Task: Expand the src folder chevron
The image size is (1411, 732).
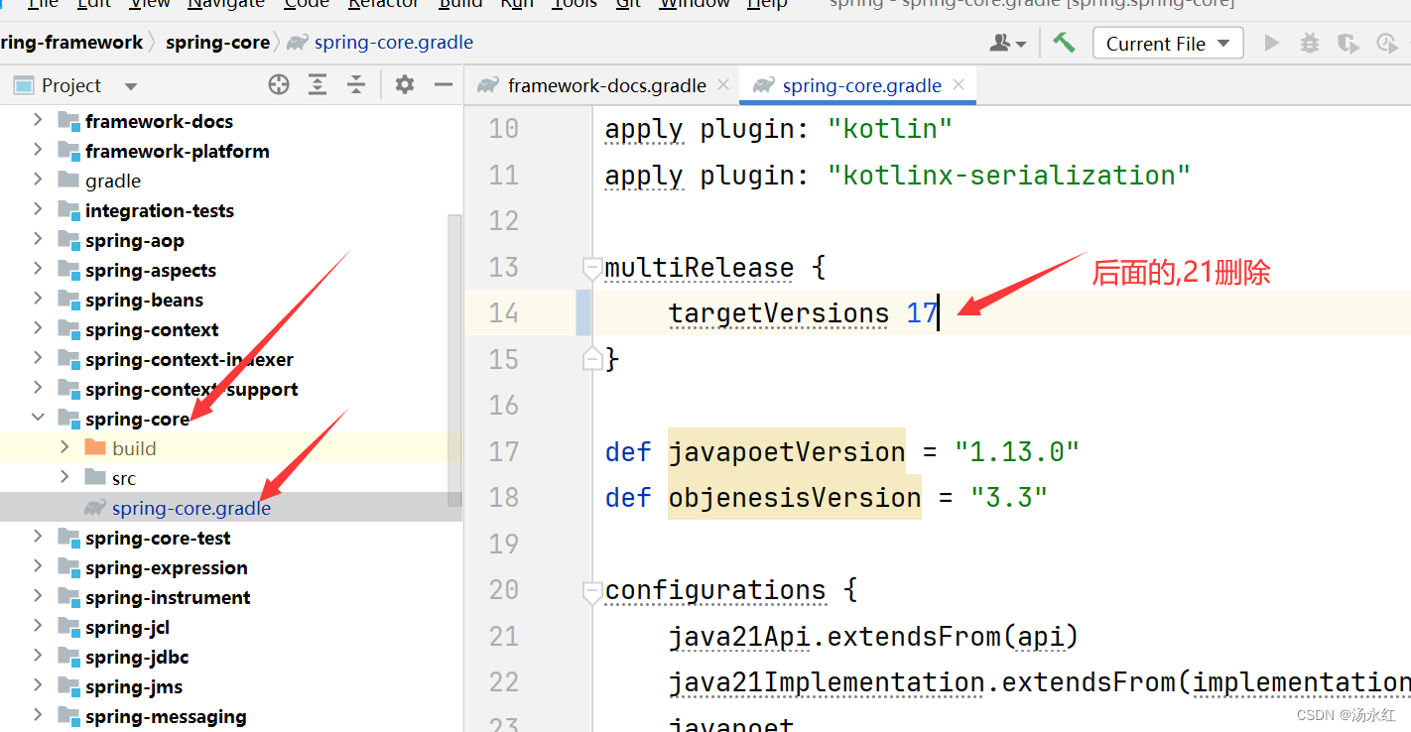Action: pos(64,478)
